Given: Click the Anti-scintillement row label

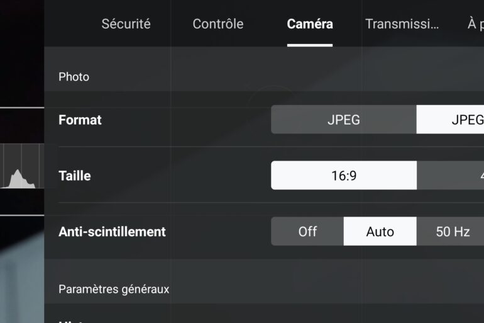Looking at the screenshot, I should pyautogui.click(x=112, y=232).
